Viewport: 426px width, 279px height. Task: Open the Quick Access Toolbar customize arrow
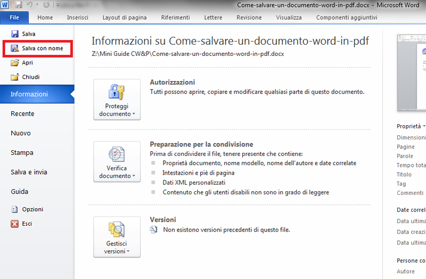[x=58, y=5]
